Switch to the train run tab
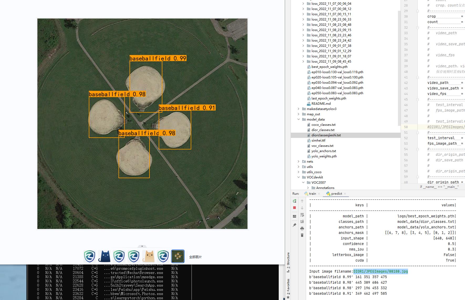The height and width of the screenshot is (300, 465). pos(312,194)
